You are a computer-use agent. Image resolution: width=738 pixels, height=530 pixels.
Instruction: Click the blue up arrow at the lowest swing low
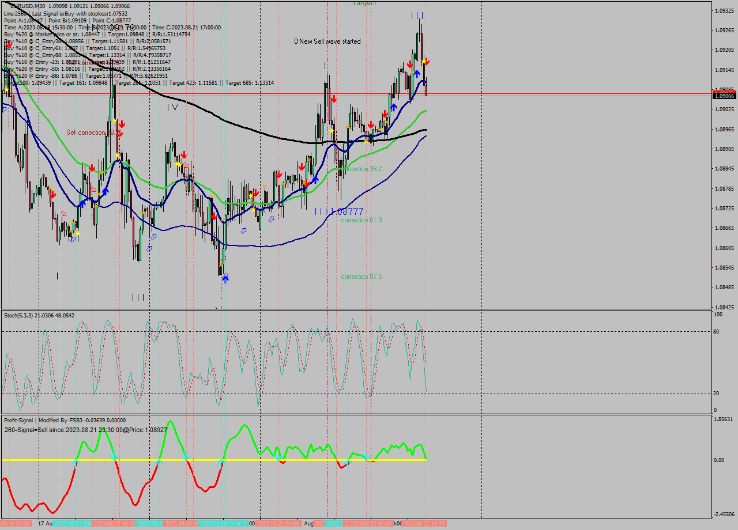pos(225,279)
